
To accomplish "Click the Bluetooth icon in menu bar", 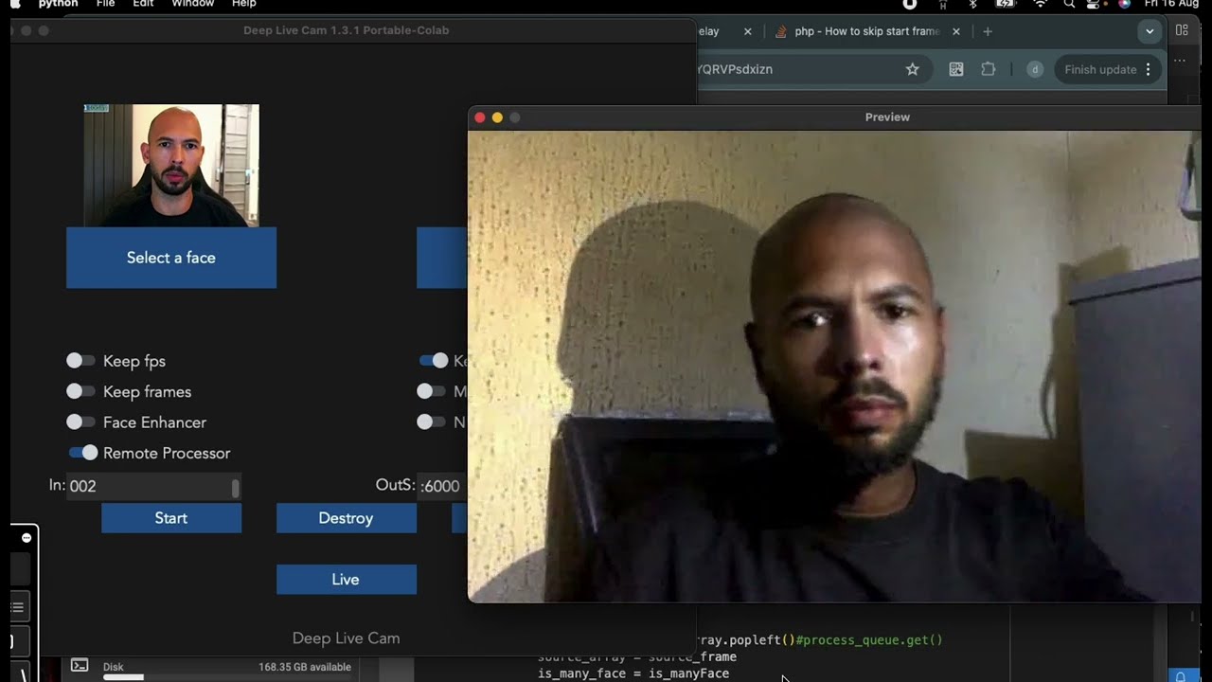I will (973, 4).
